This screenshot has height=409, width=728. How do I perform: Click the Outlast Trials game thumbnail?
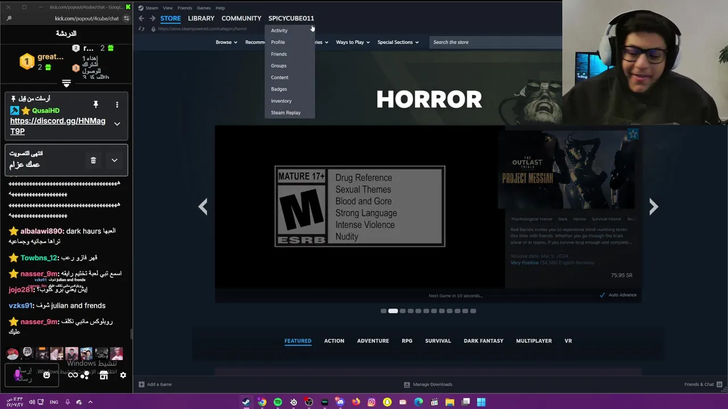[x=566, y=170]
